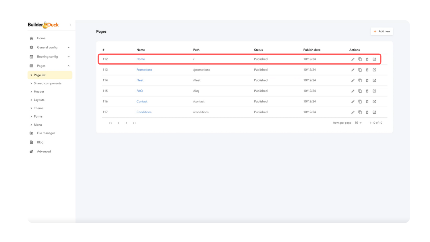Viewport: 430px width, 242px height.
Task: Delete the Conditions page using trash icon
Action: pos(367,112)
